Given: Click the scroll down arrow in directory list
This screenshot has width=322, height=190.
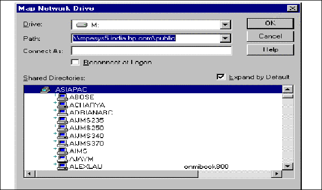Looking at the screenshot, I should 288,166.
